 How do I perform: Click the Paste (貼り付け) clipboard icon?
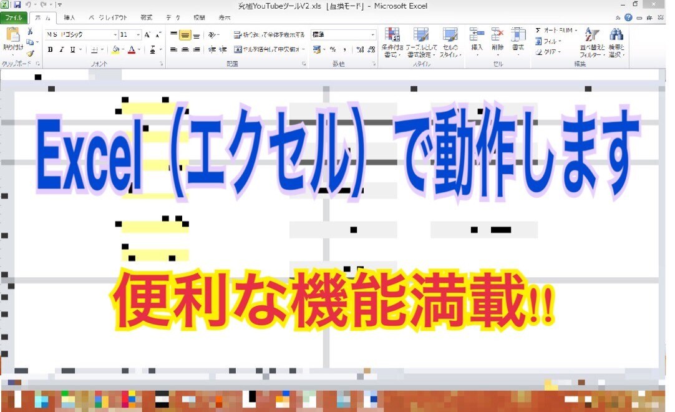point(13,36)
